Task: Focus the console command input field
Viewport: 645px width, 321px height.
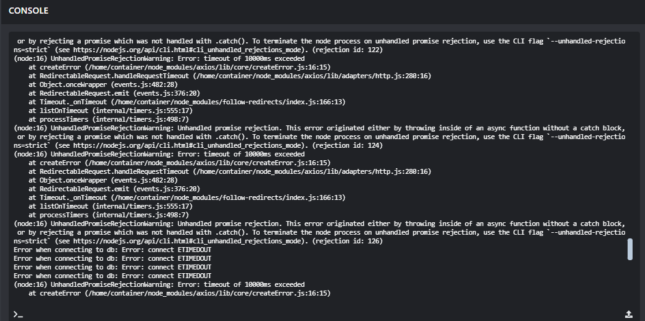Action: (311, 314)
